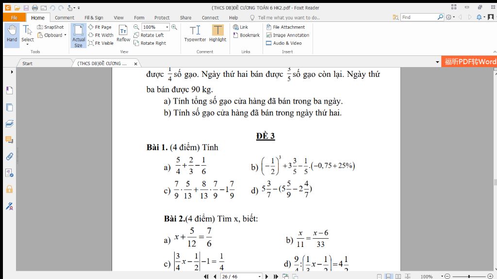Open the Security lock side panel

[10, 189]
